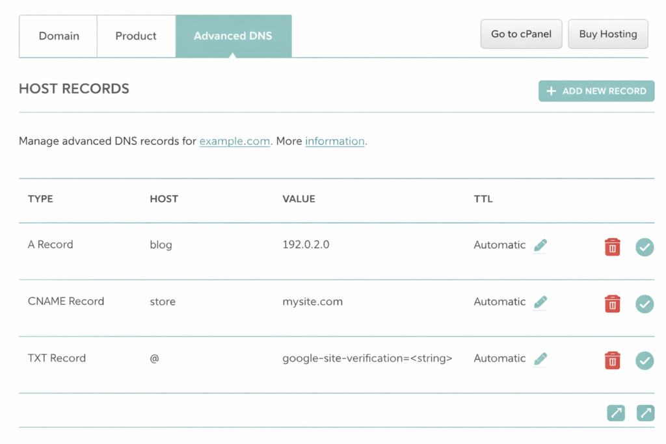Expand the right arrow icon at the bottom

(x=645, y=413)
